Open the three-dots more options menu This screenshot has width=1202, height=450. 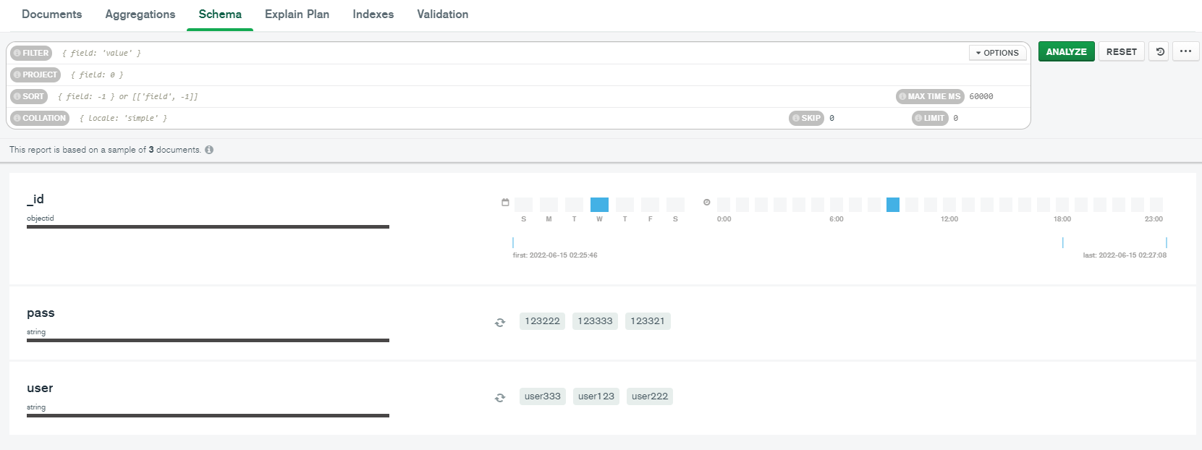[1185, 51]
